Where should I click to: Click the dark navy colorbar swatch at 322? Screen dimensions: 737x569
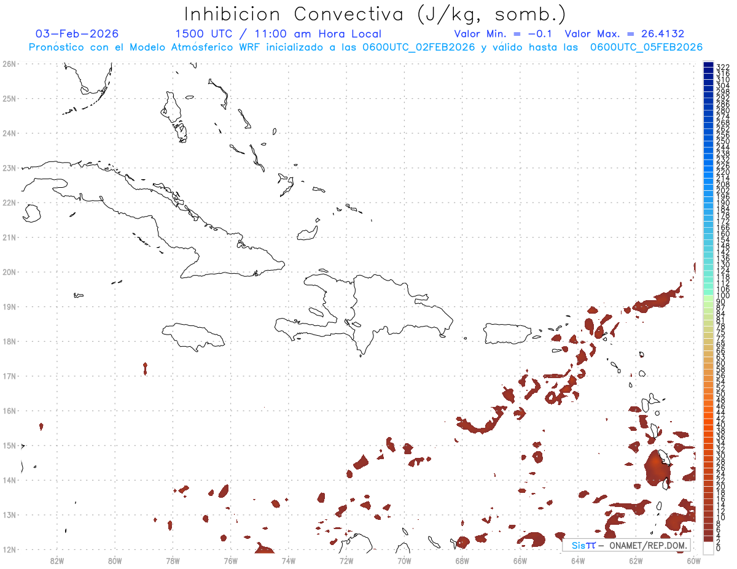[x=709, y=65]
